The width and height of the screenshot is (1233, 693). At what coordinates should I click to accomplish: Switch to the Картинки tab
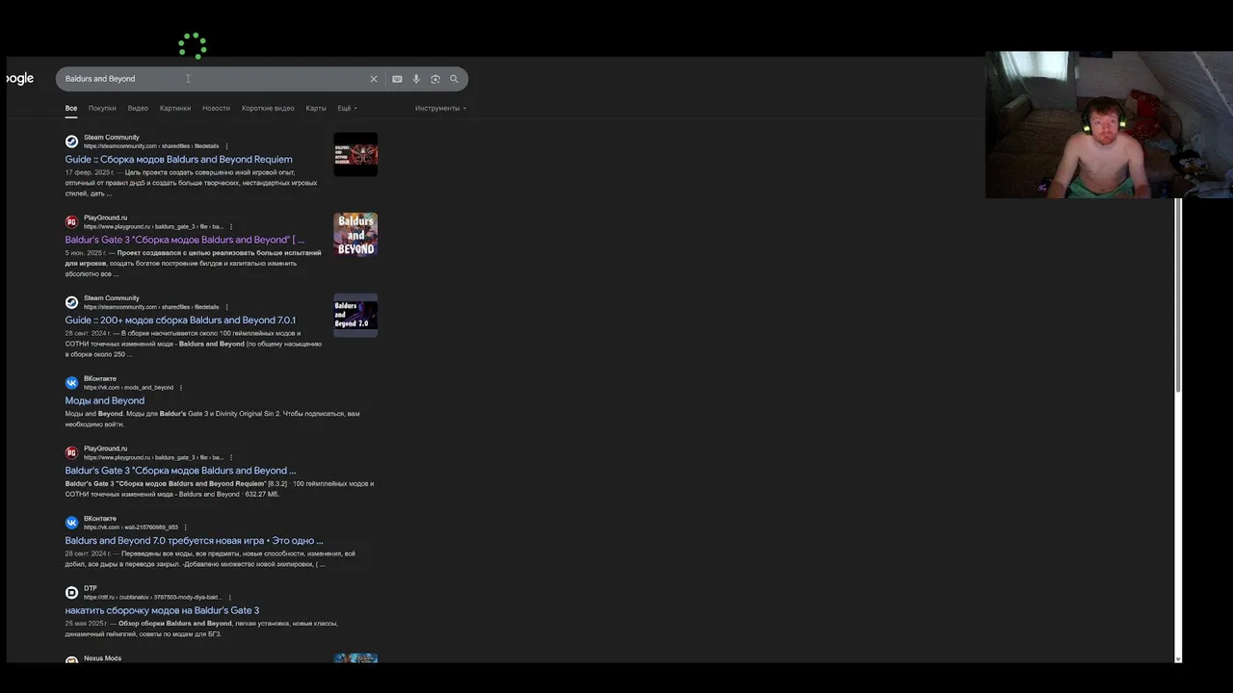pos(175,108)
